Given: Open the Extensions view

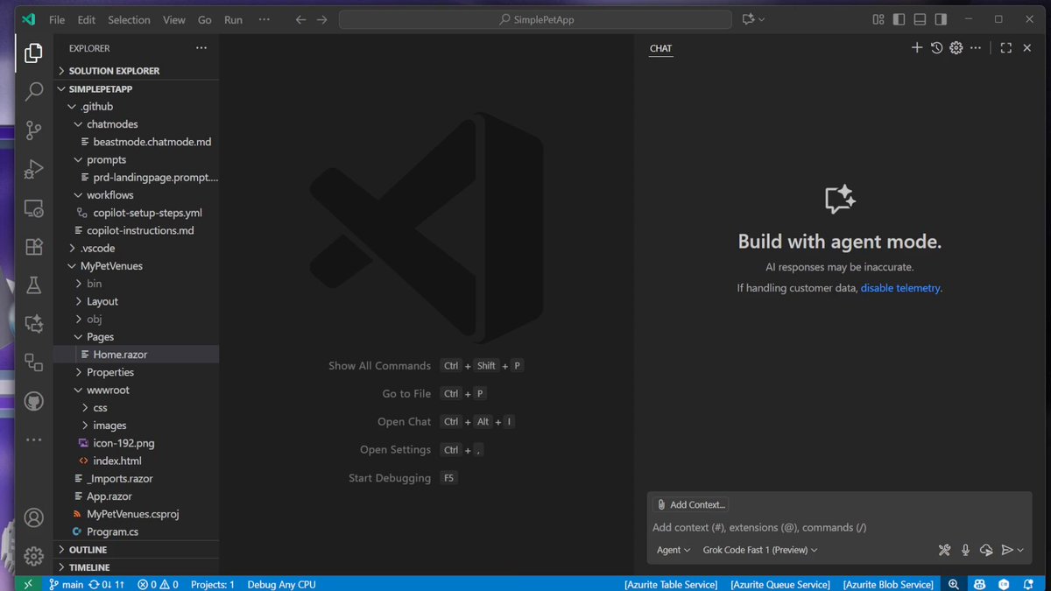Looking at the screenshot, I should coord(33,247).
